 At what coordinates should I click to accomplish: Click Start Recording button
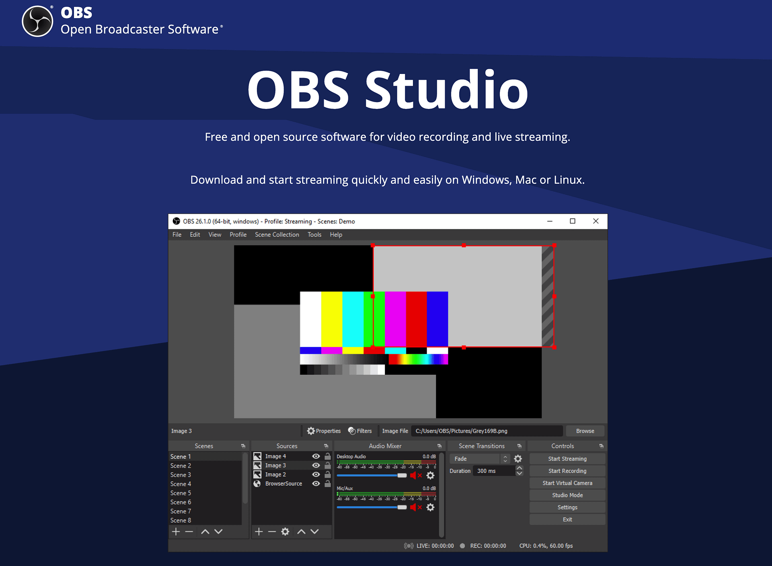pyautogui.click(x=567, y=471)
